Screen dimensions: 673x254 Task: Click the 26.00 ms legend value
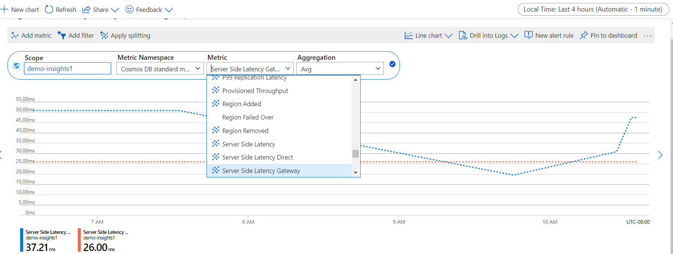click(99, 248)
